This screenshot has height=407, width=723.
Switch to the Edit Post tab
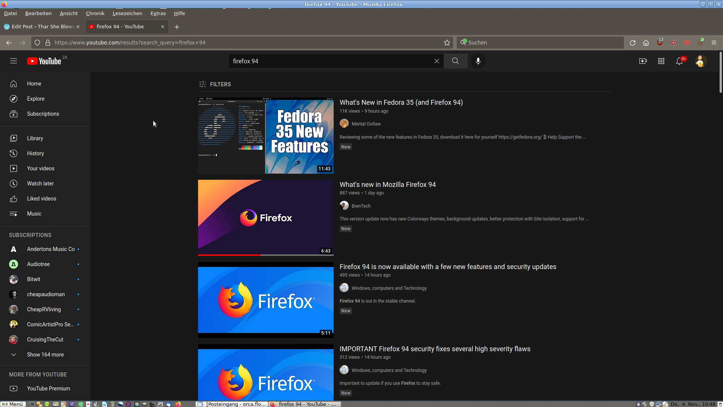(43, 27)
